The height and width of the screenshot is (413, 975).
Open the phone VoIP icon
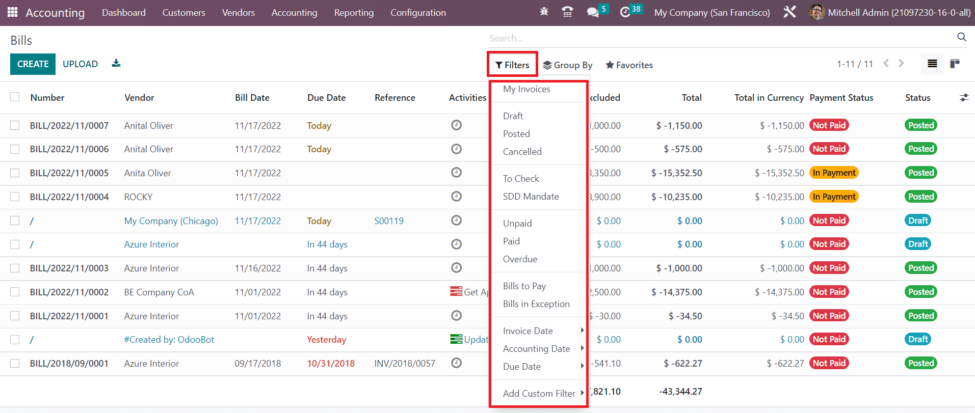pyautogui.click(x=567, y=12)
